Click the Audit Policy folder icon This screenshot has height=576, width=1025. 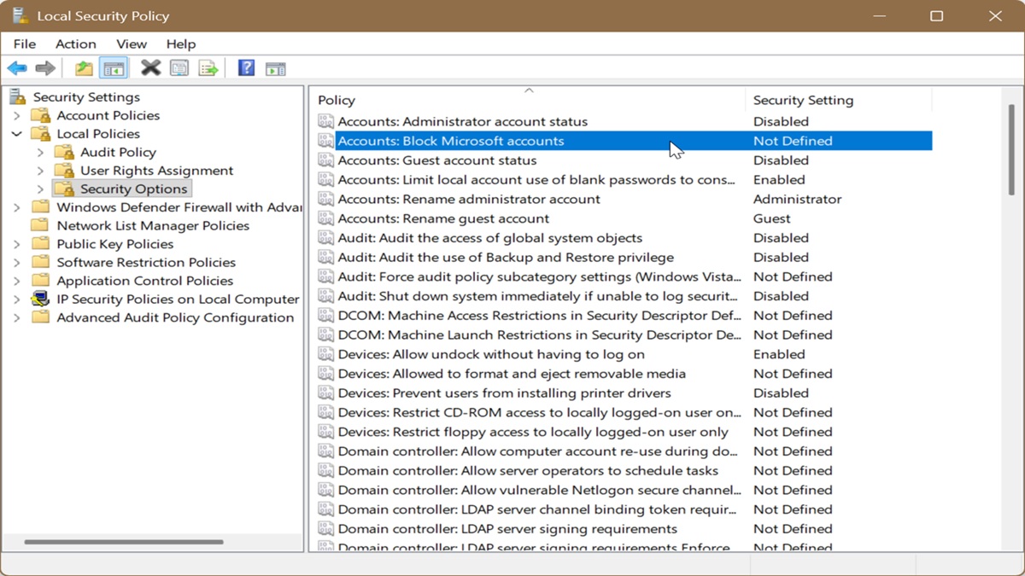coord(64,152)
